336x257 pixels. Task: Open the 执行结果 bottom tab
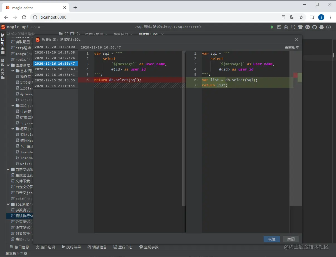[71, 247]
